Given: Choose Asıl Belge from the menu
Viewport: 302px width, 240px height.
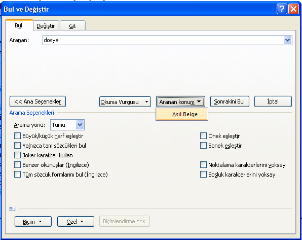Looking at the screenshot, I should click(x=182, y=114).
